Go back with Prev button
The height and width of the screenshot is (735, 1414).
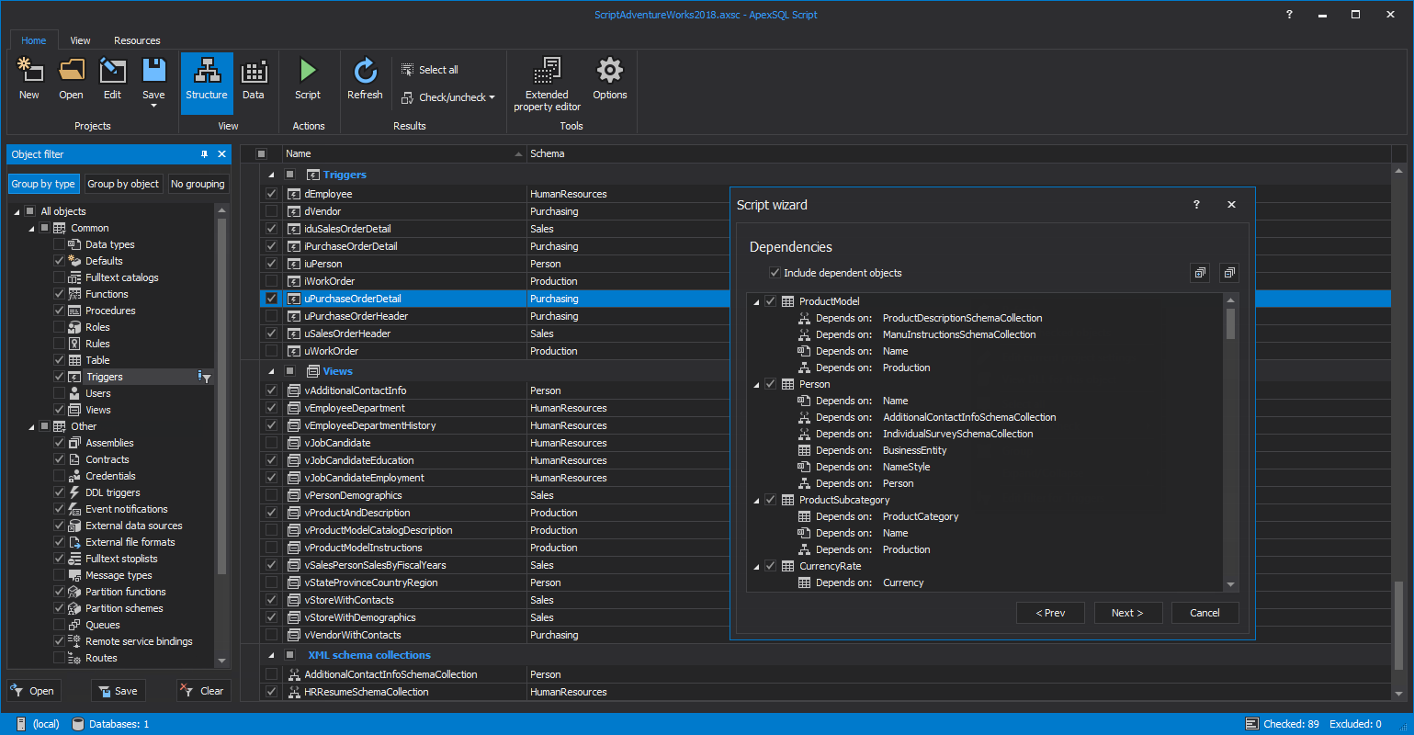coord(1050,613)
